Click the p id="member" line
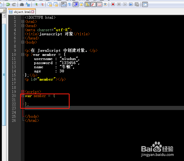The image size is (184, 161). (x=45, y=79)
